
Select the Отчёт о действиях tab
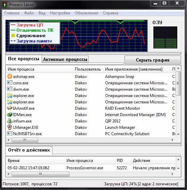pyautogui.click(x=29, y=150)
